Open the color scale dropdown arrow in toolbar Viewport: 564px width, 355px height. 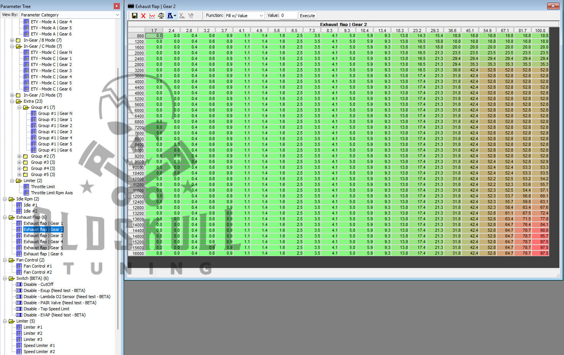[x=175, y=16]
